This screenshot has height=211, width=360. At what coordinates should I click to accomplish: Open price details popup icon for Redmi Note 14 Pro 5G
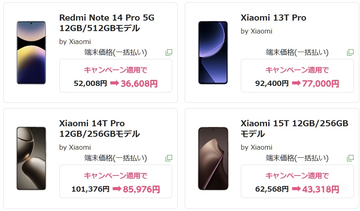point(169,52)
